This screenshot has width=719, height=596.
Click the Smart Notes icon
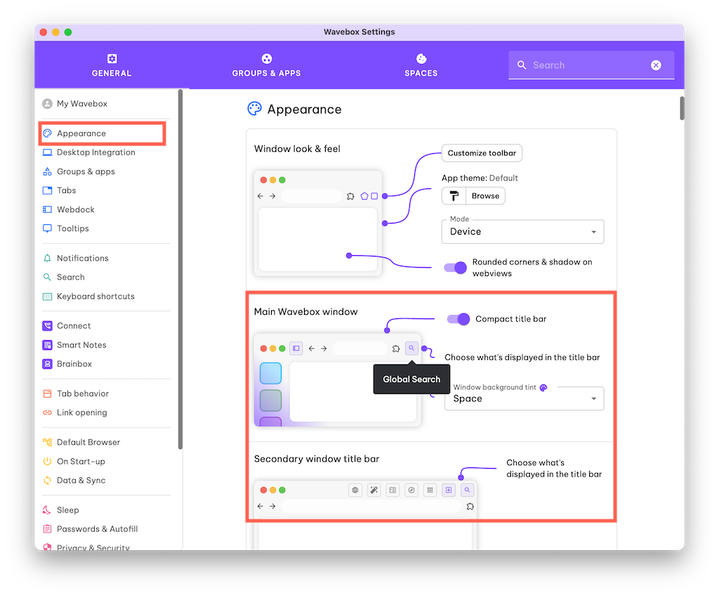tap(47, 345)
